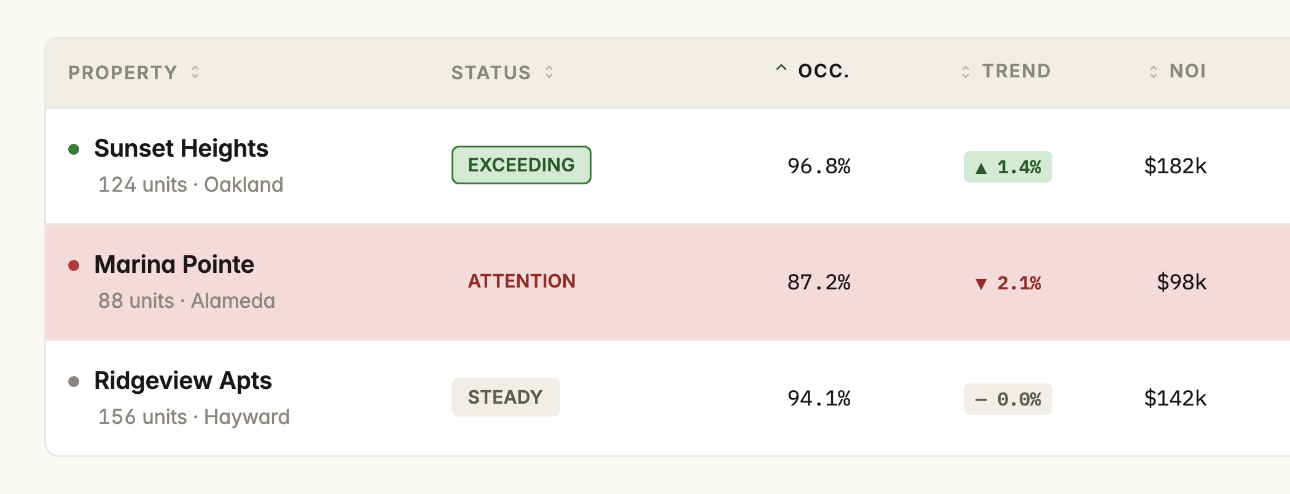The height and width of the screenshot is (494, 1290).
Task: Click the EXCEEDING status badge
Action: pyautogui.click(x=522, y=165)
